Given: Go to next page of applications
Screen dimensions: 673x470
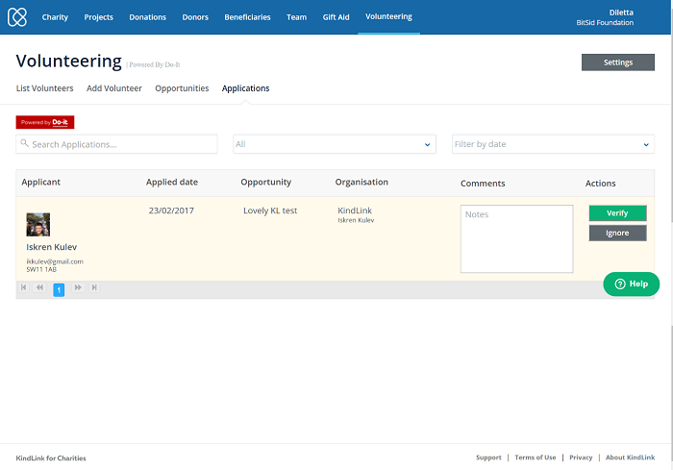Looking at the screenshot, I should 78,287.
